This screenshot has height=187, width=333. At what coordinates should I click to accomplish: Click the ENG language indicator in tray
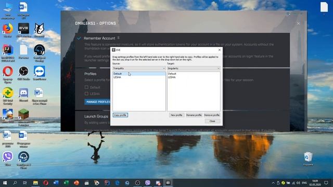pyautogui.click(x=304, y=183)
